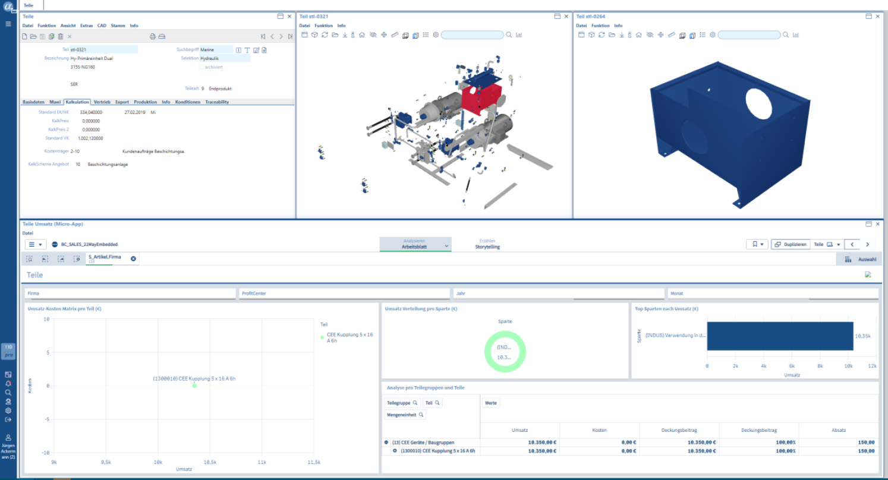Collapse the (13) CEE Geräte / Baugruppen row
Screen dimensions: 888x480
click(x=386, y=442)
